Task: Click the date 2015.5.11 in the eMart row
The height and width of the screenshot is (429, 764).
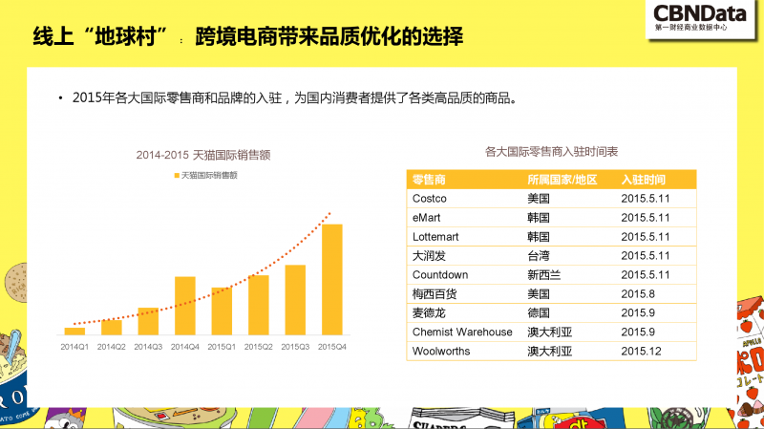Action: 646,218
